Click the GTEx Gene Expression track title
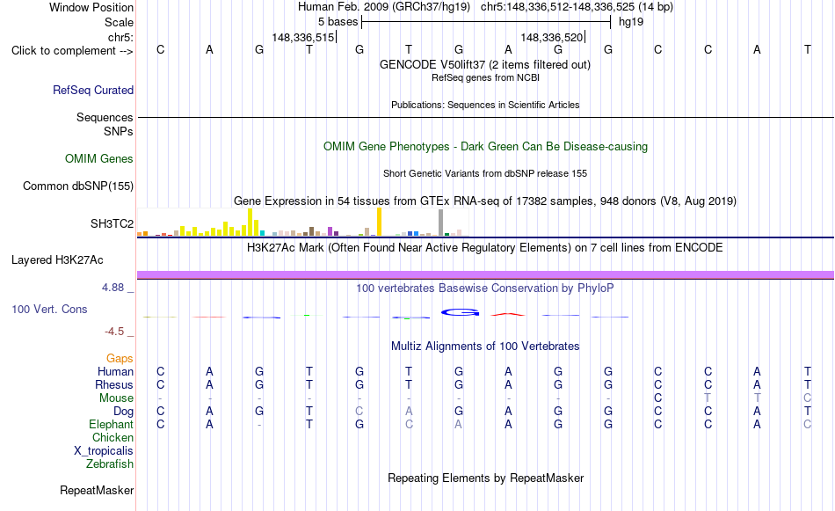835x511 pixels. pos(485,201)
